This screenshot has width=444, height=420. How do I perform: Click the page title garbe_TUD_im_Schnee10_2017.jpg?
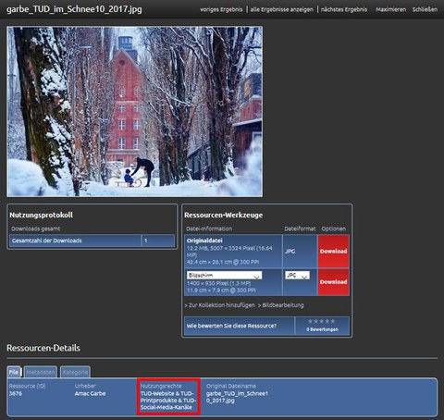click(x=74, y=9)
